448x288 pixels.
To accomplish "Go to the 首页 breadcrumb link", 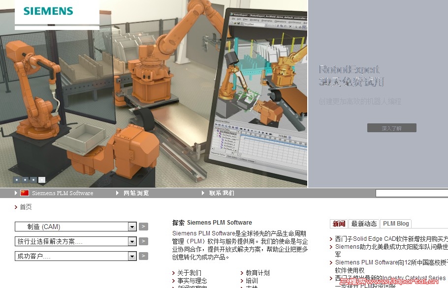I will point(26,207).
